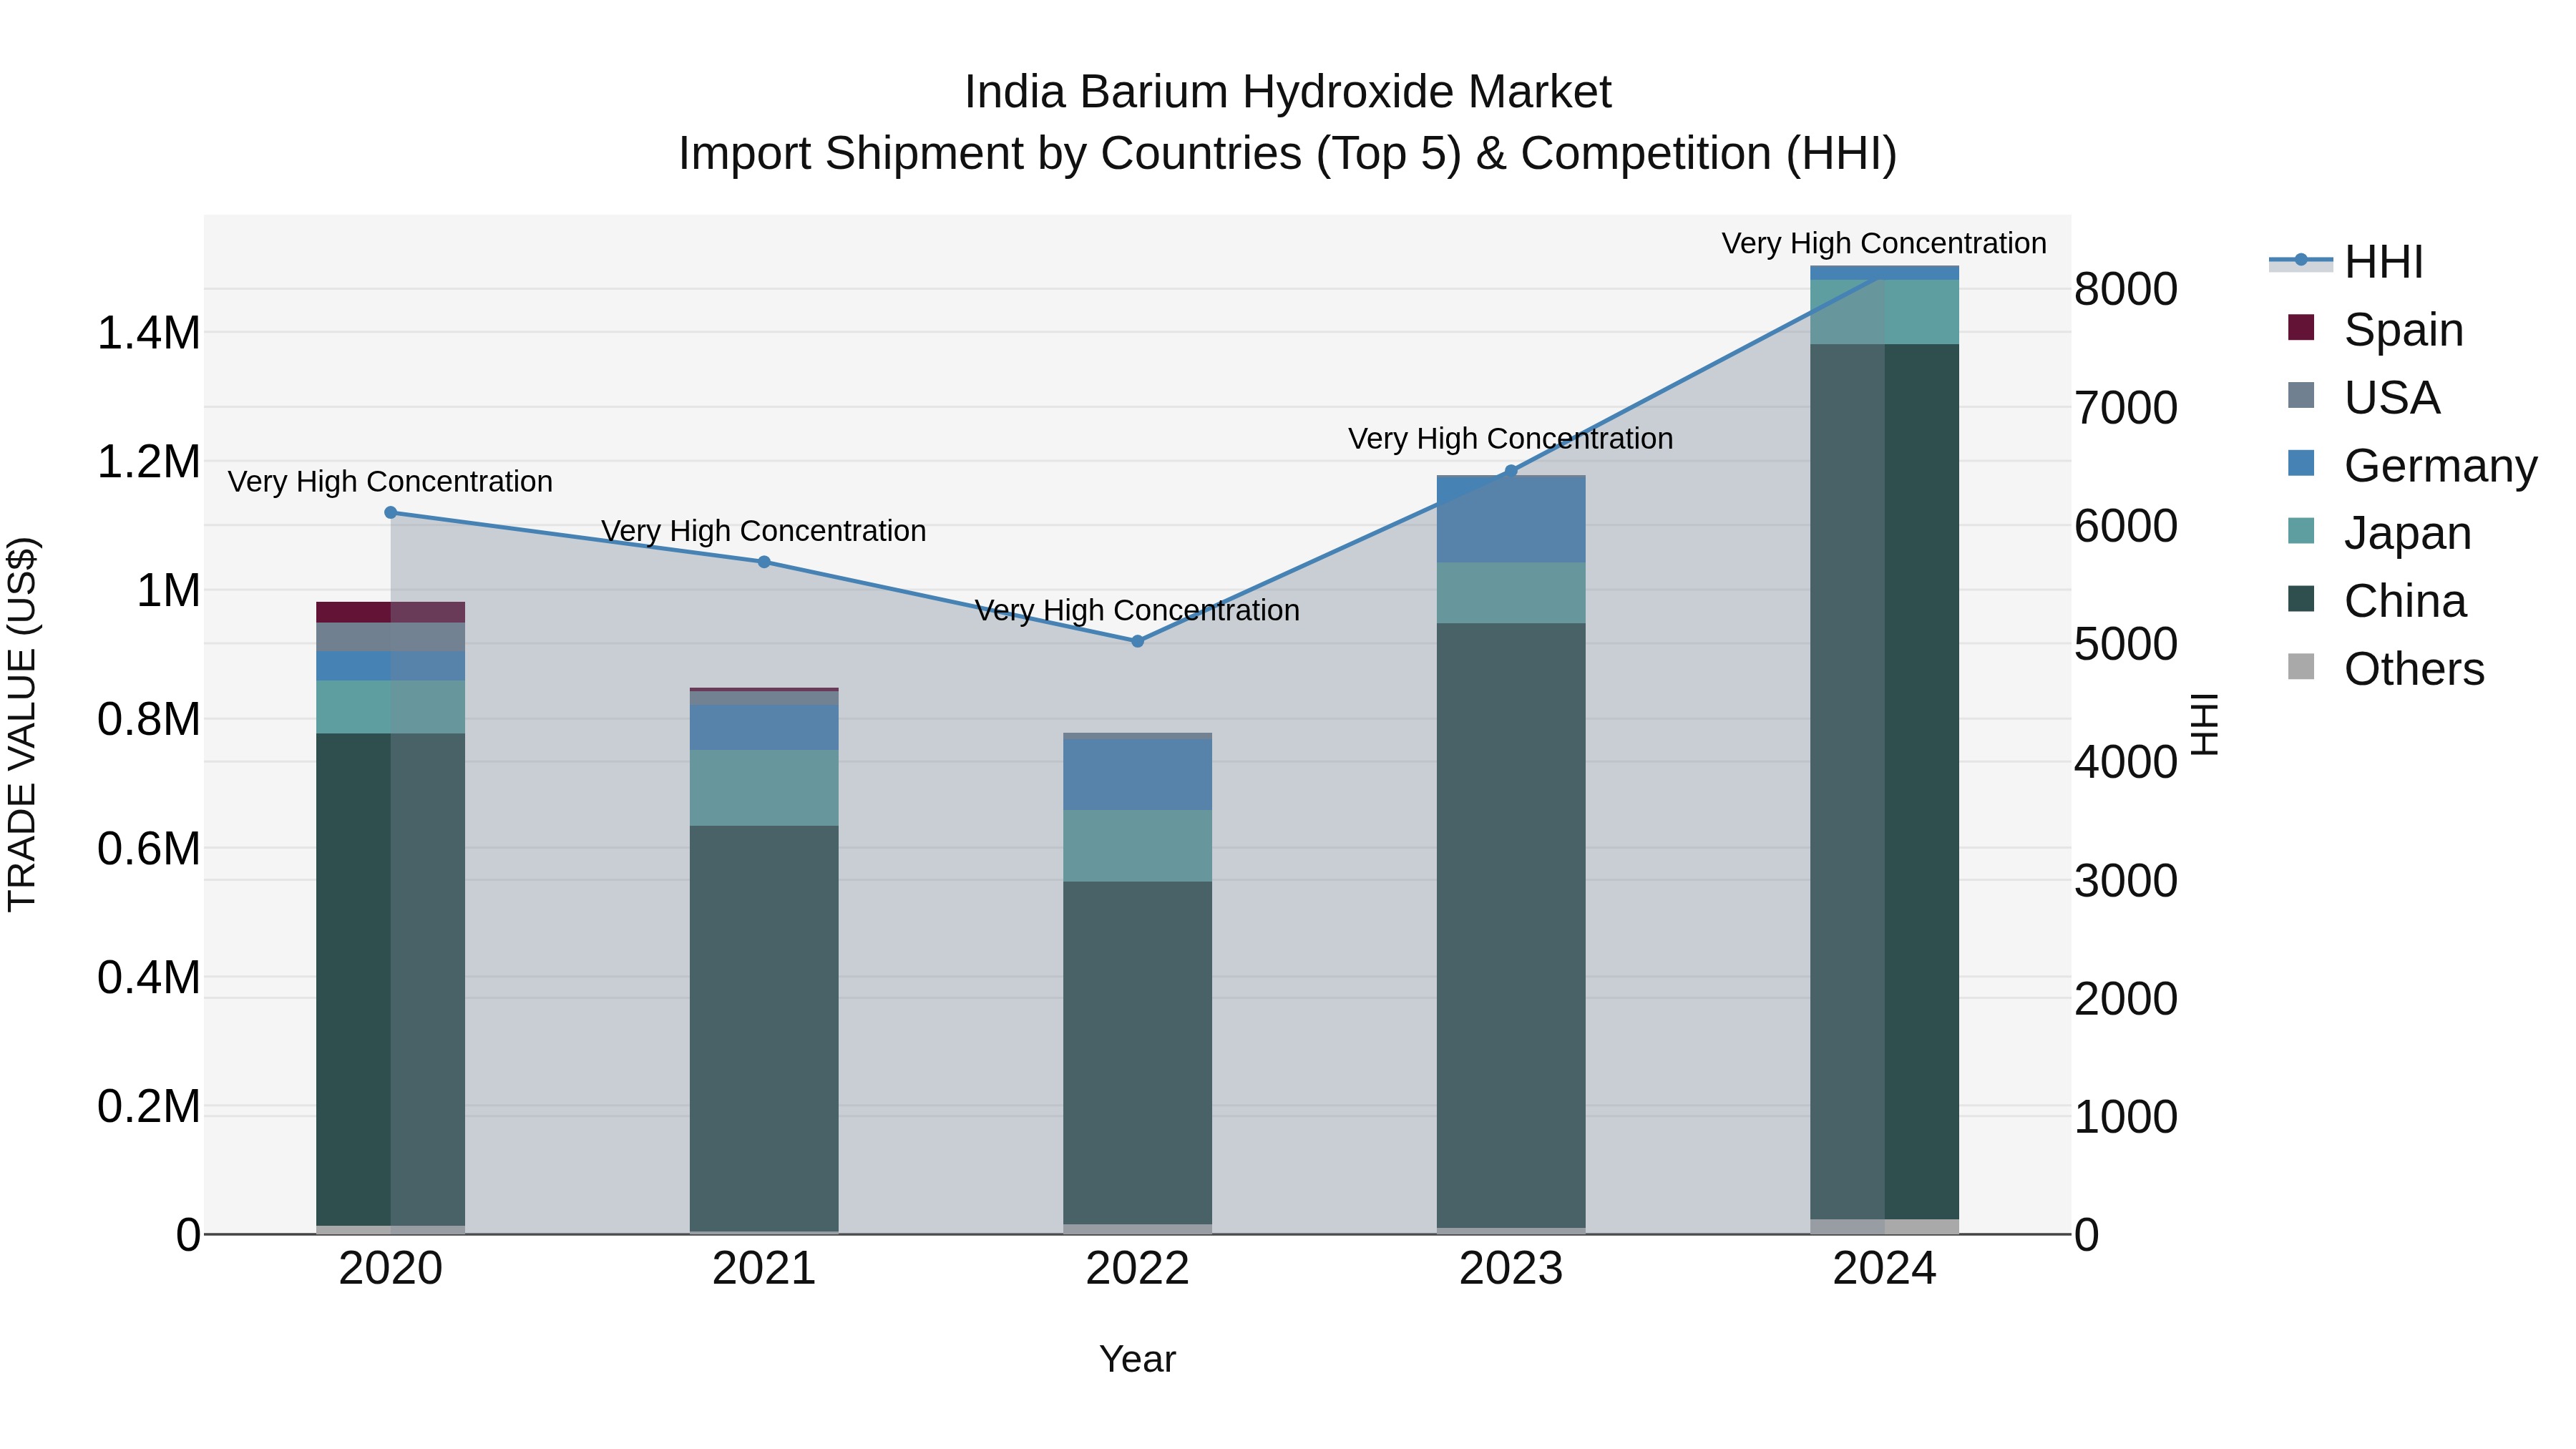Click the HHI right axis title
2576x1449 pixels.
click(x=2204, y=724)
